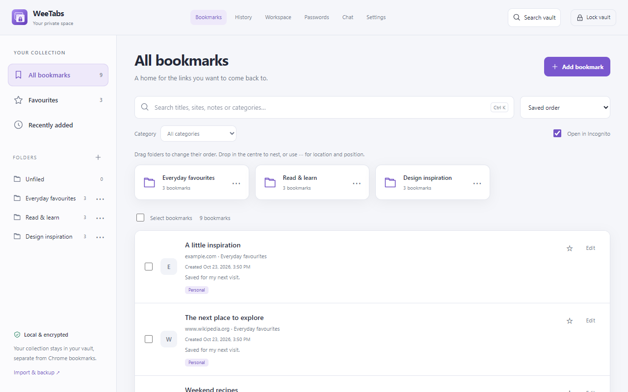Check 'The next place to explore' checkbox
The height and width of the screenshot is (392, 628).
tap(149, 339)
